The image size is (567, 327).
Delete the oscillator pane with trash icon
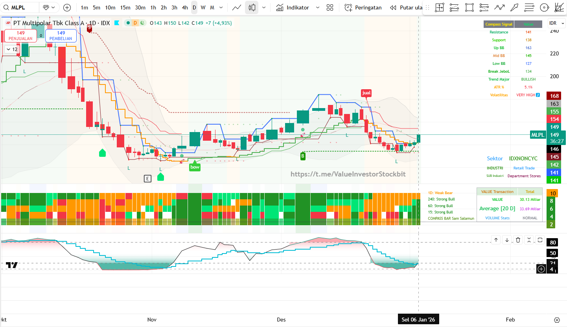518,240
